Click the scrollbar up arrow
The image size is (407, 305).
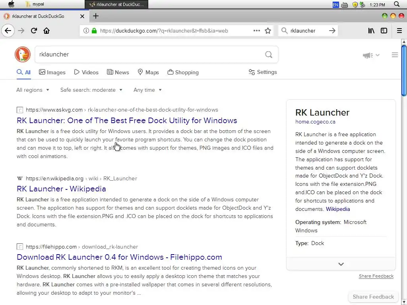[x=404, y=42]
